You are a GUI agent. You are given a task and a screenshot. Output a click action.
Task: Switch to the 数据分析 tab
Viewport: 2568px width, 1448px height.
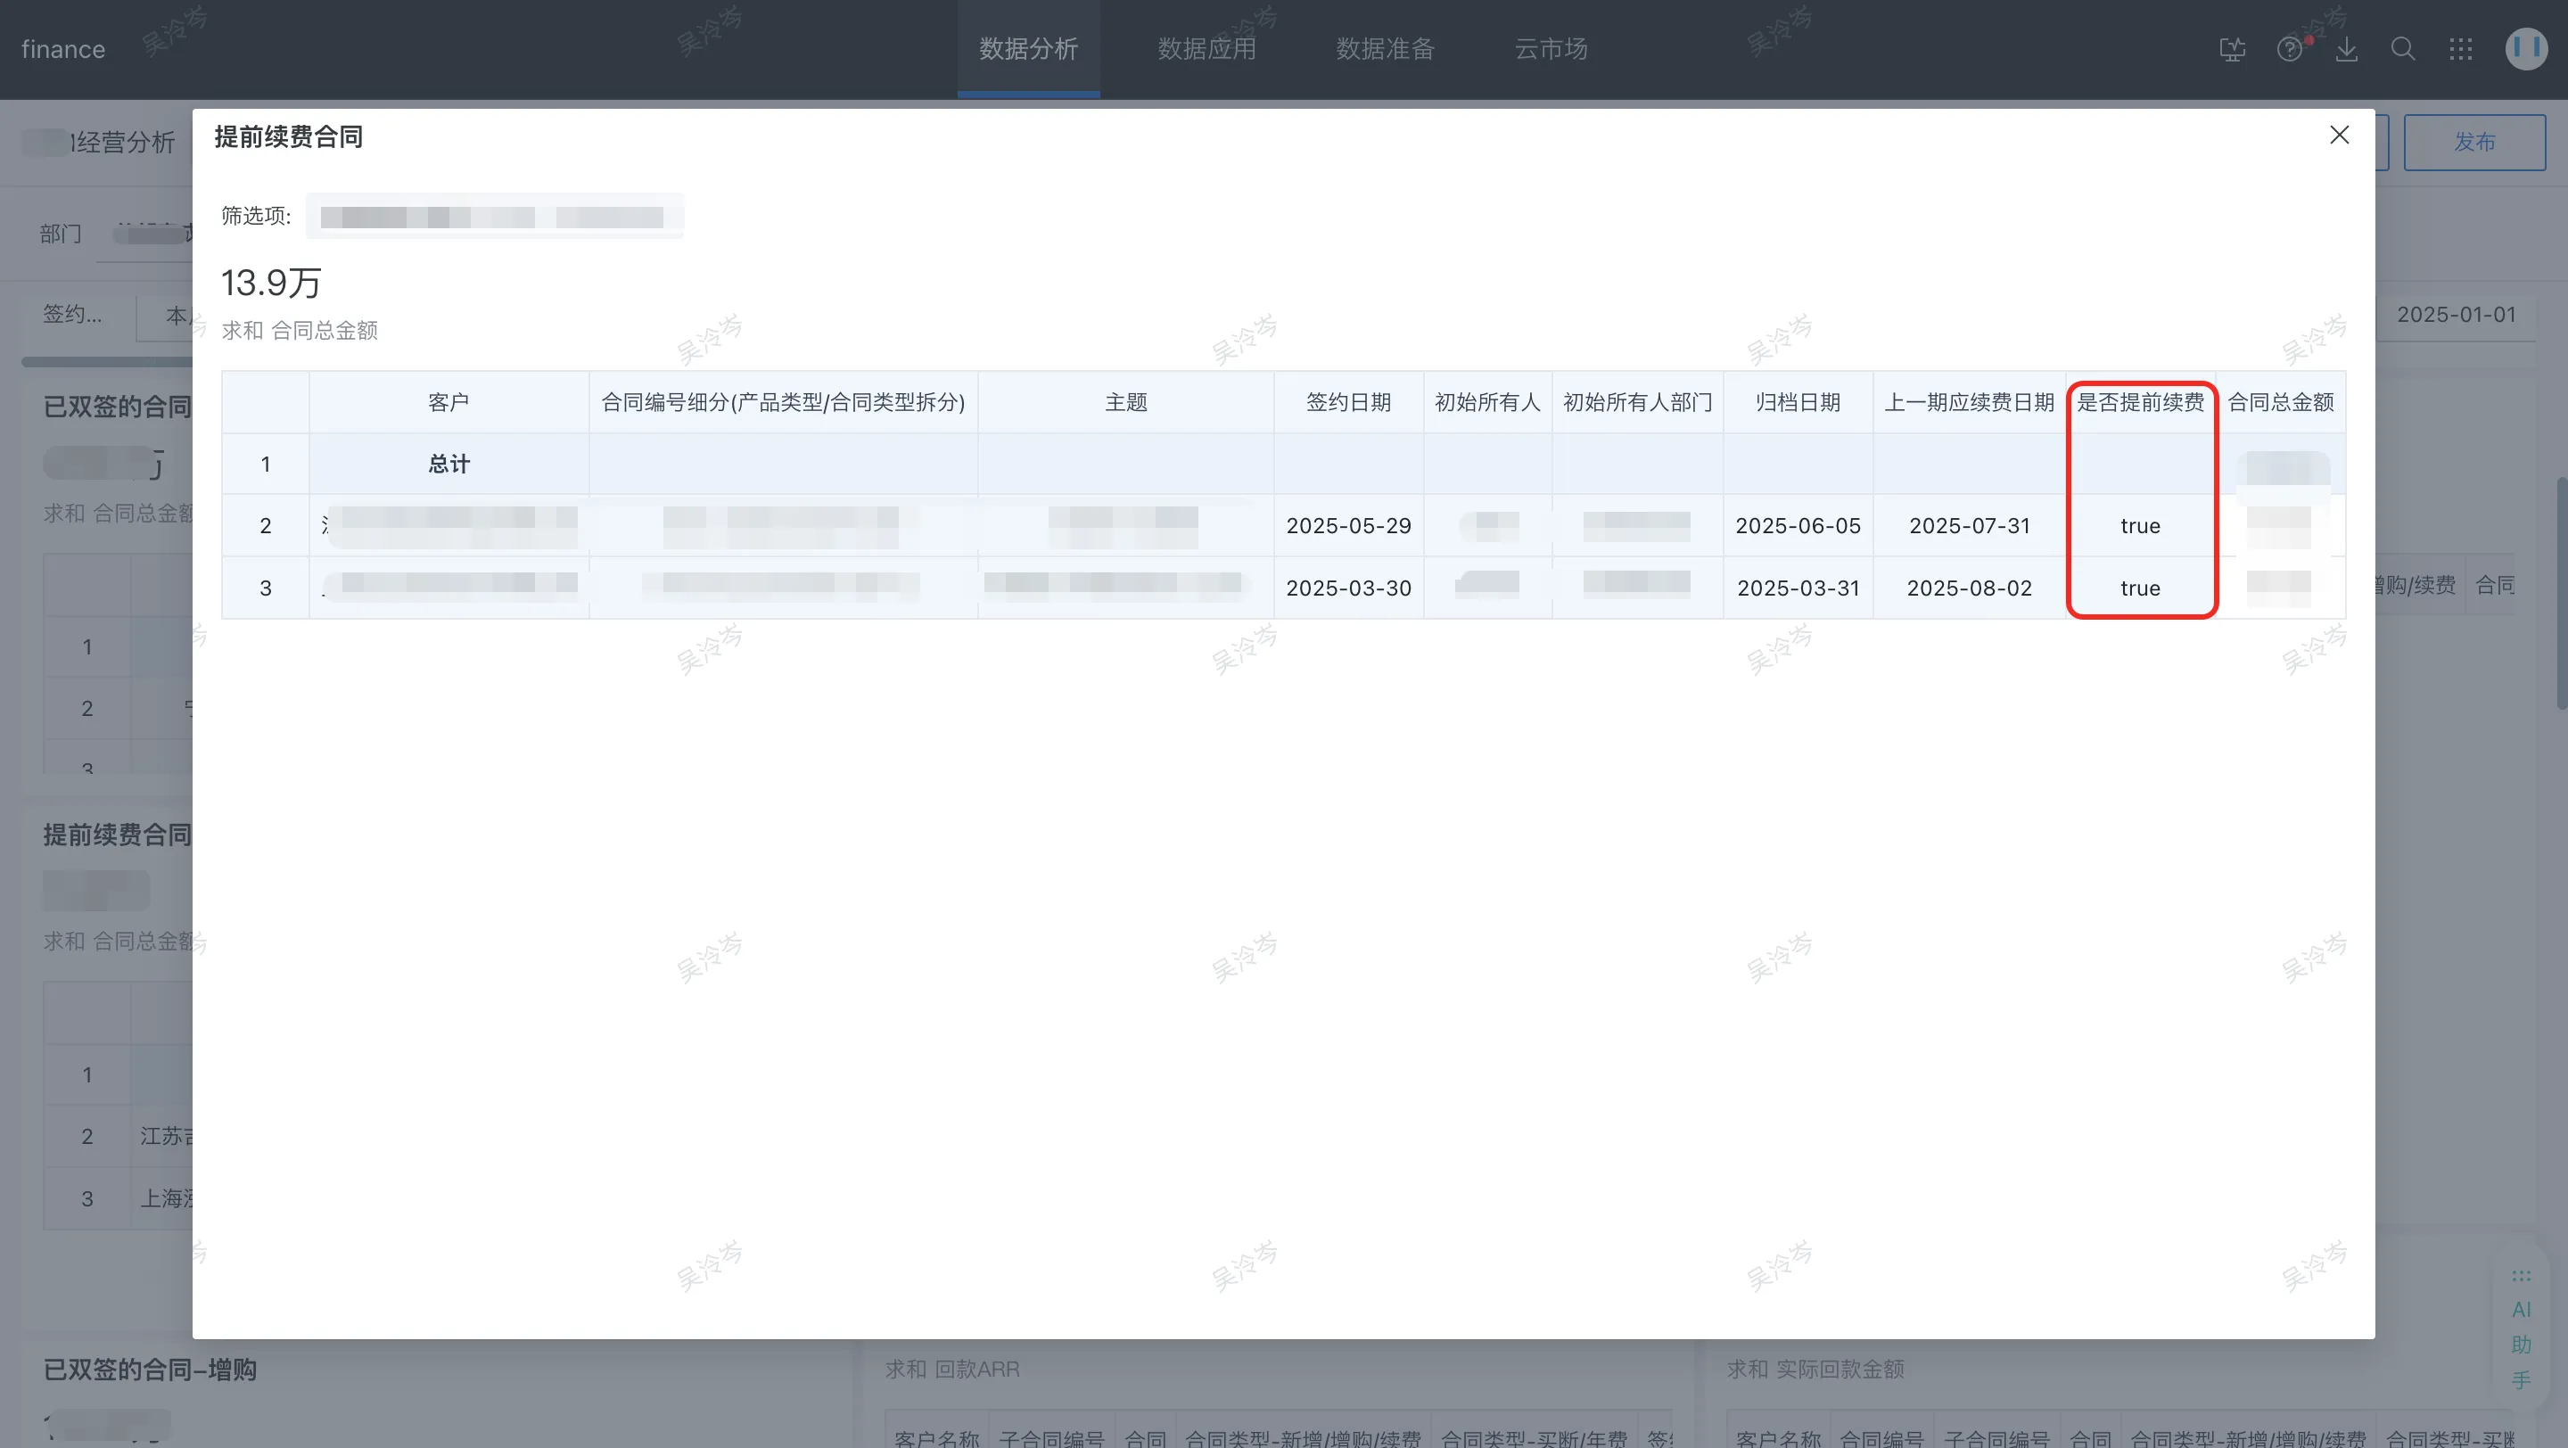point(1028,49)
